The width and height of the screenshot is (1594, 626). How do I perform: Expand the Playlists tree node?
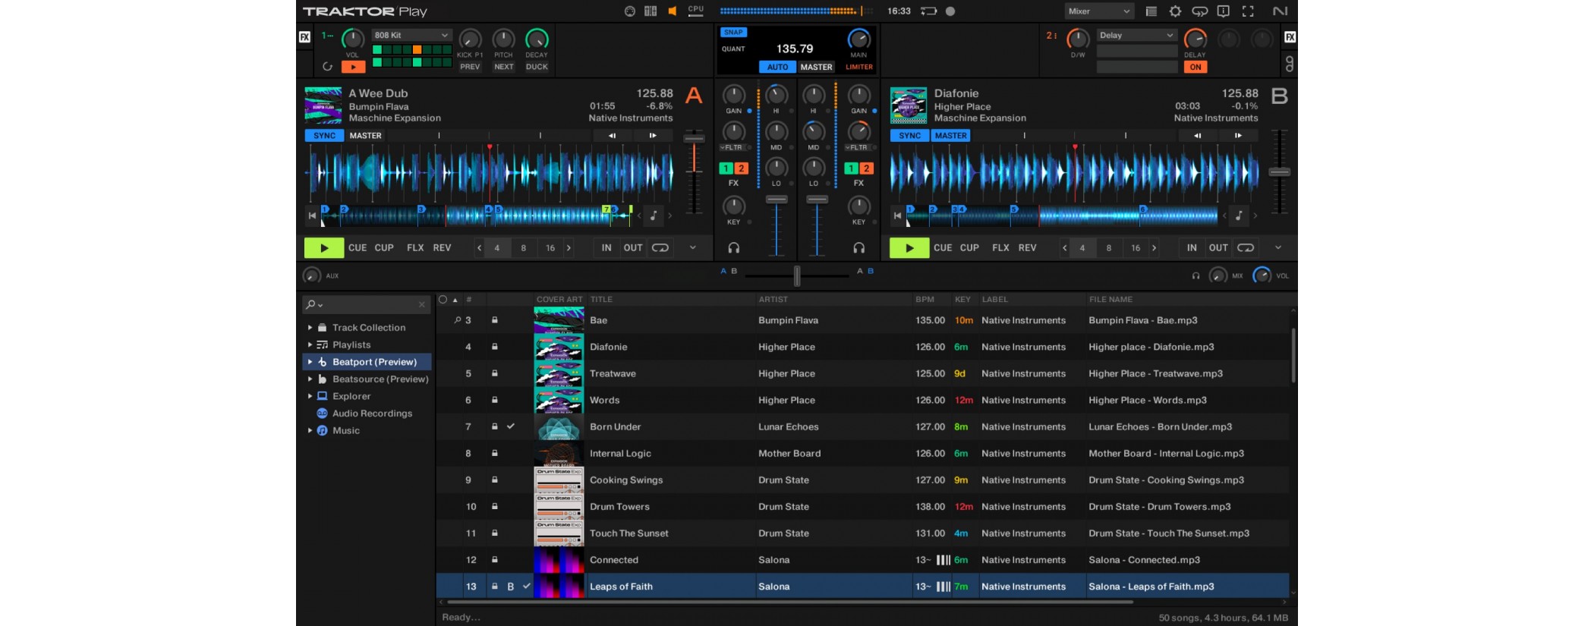pyautogui.click(x=310, y=344)
